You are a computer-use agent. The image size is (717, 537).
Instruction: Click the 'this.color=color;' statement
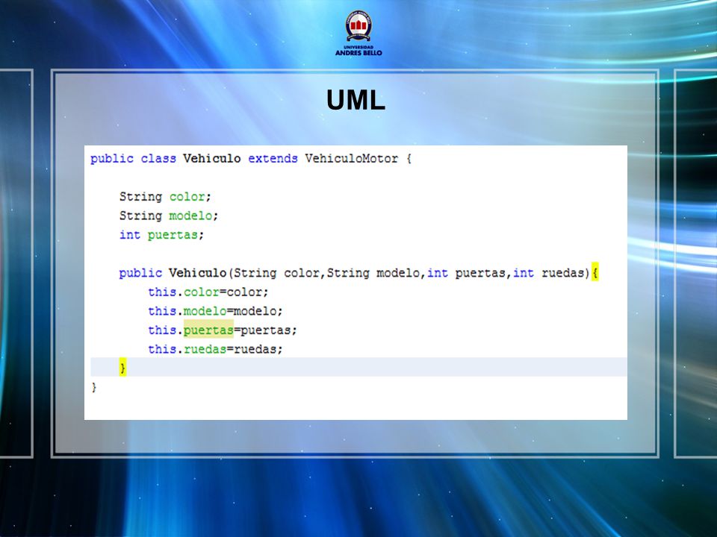(208, 292)
